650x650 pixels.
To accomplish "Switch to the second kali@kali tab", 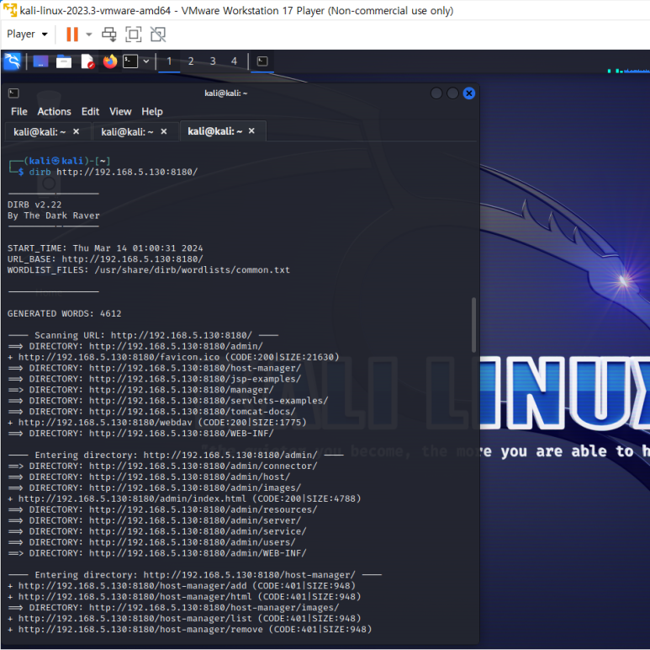I will (127, 132).
